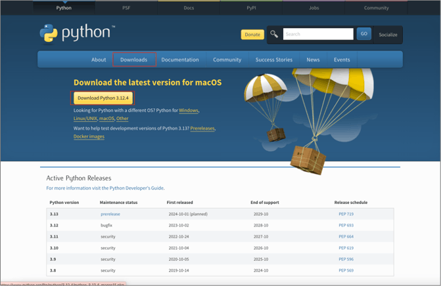The width and height of the screenshot is (441, 286).
Task: Click the GO search button
Action: [363, 34]
